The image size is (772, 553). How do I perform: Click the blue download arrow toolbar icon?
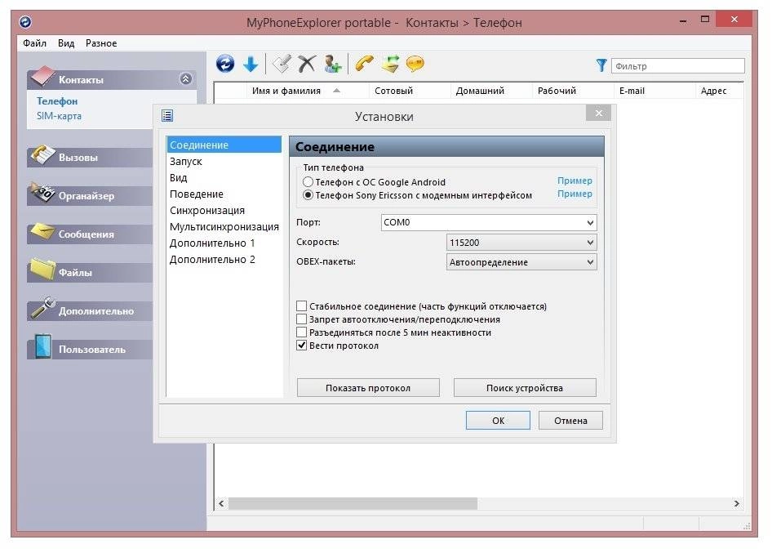coord(251,64)
